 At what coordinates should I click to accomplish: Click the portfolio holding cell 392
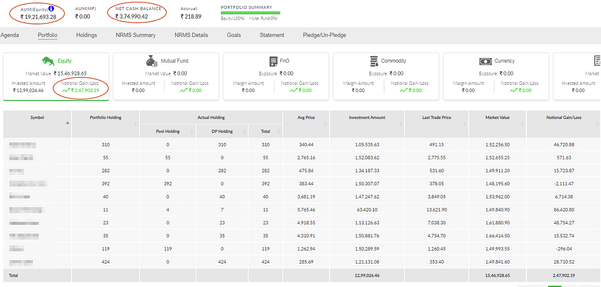pos(106,184)
